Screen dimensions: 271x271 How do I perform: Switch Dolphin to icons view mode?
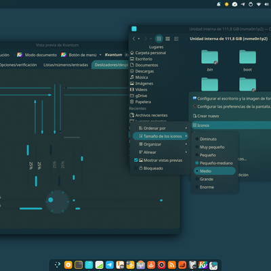[159, 39]
